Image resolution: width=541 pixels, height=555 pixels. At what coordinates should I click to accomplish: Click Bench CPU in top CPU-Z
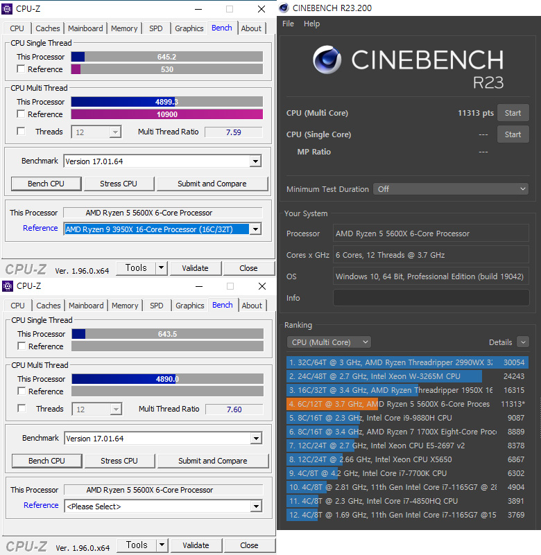coord(46,184)
